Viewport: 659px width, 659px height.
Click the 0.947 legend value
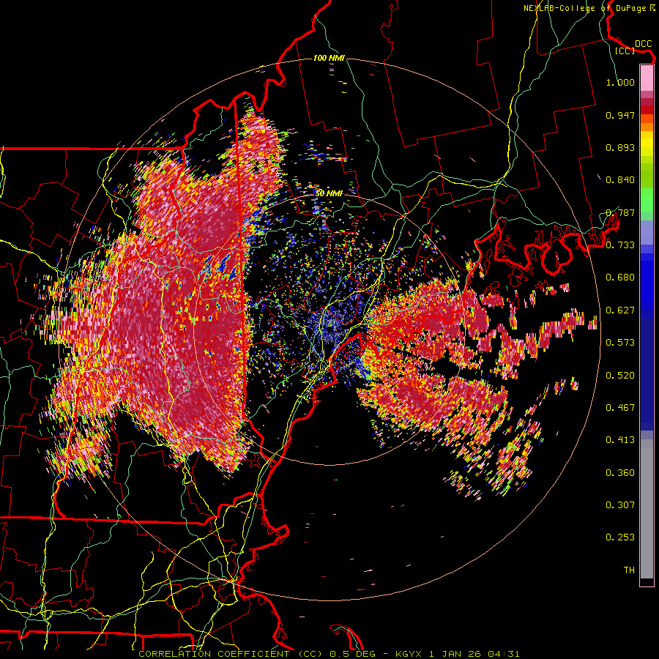(x=620, y=115)
